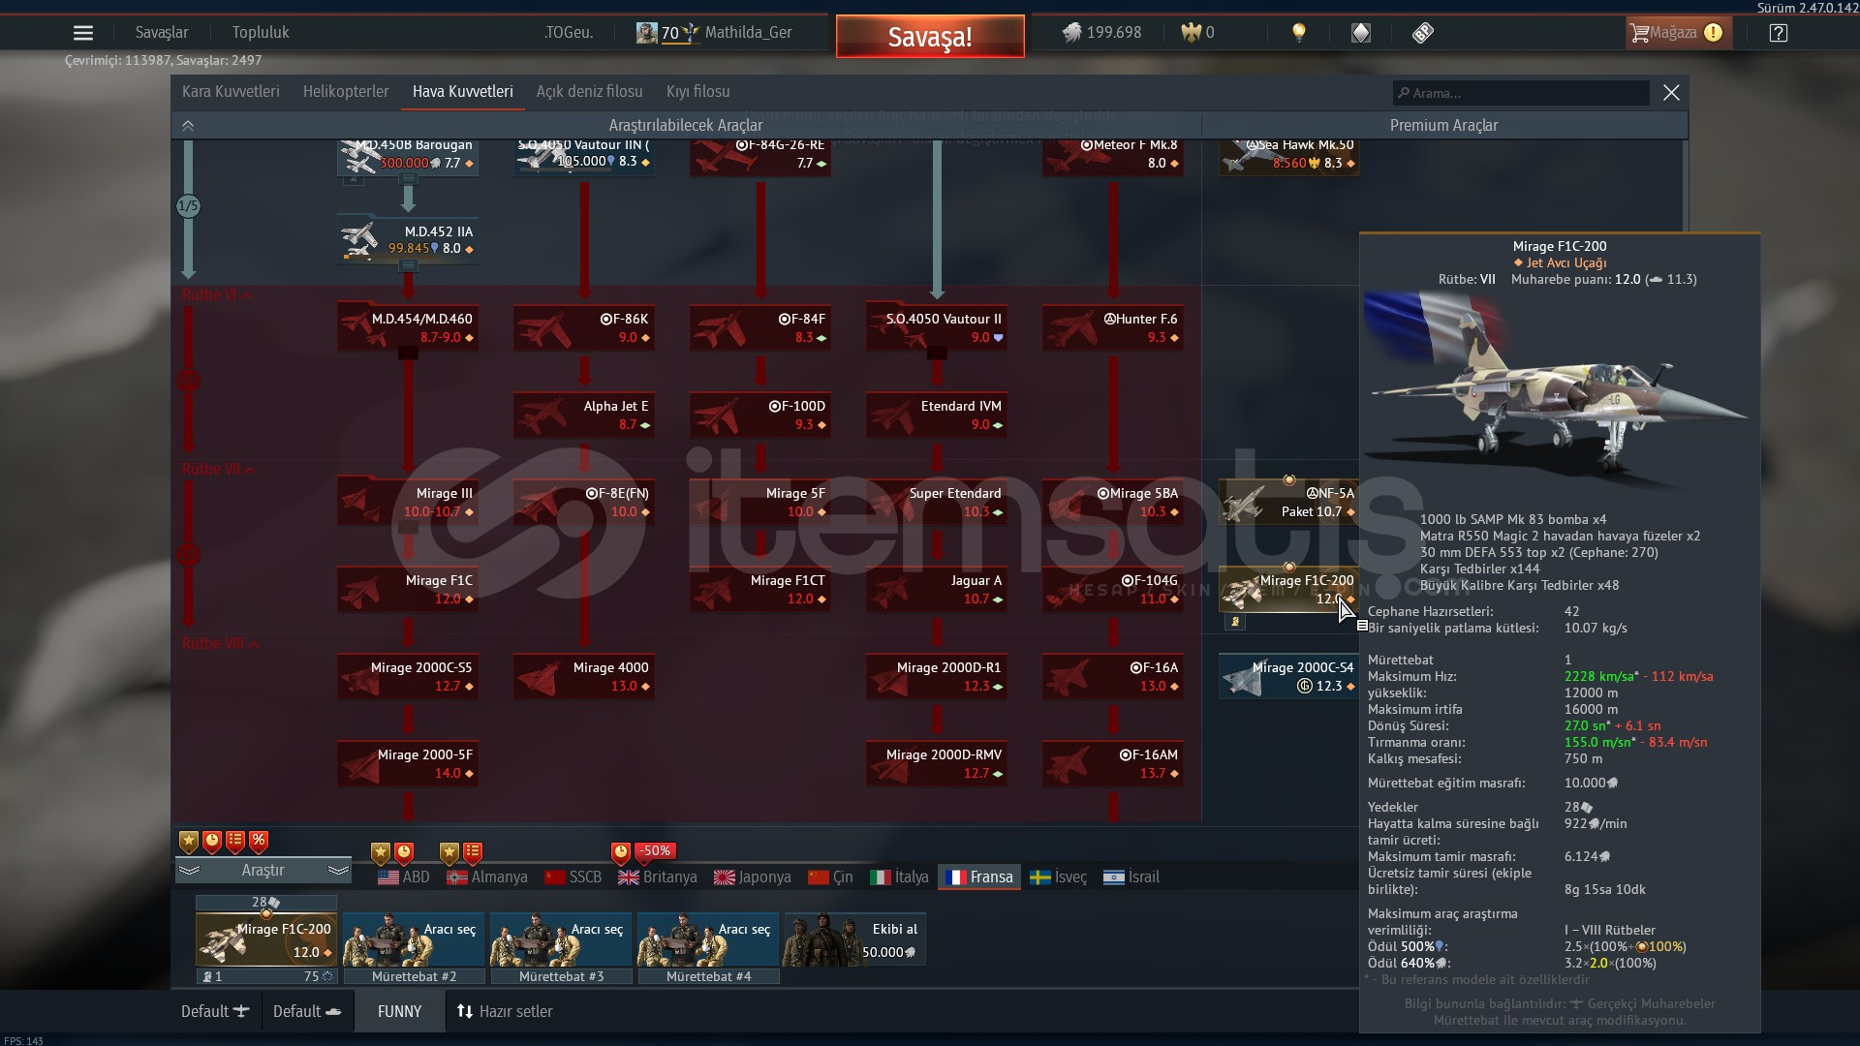
Task: Collapse tree with top-left double chevron
Action: [188, 125]
